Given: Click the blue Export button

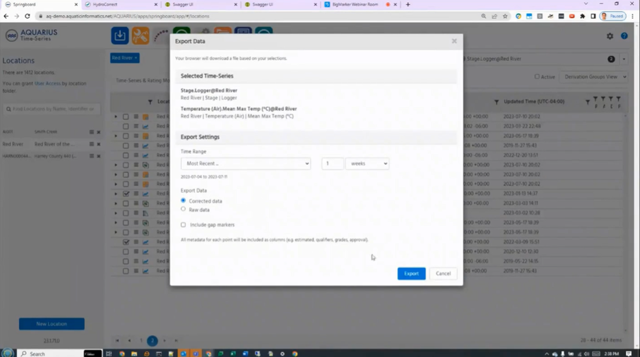Looking at the screenshot, I should [x=412, y=274].
